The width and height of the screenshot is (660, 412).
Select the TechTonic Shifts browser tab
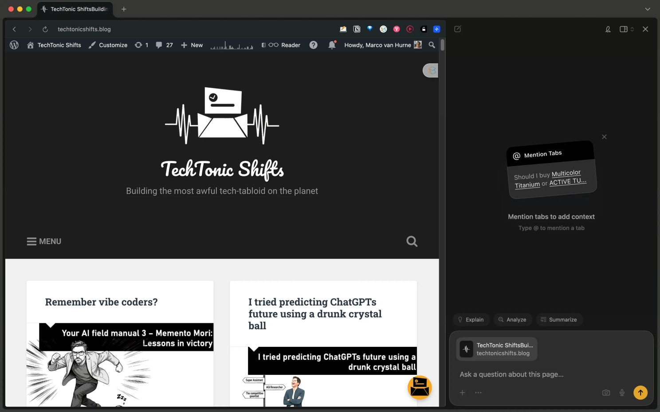pyautogui.click(x=75, y=9)
